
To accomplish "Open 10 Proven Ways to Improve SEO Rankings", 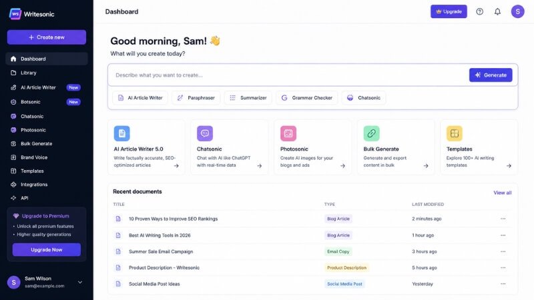I will tap(173, 219).
